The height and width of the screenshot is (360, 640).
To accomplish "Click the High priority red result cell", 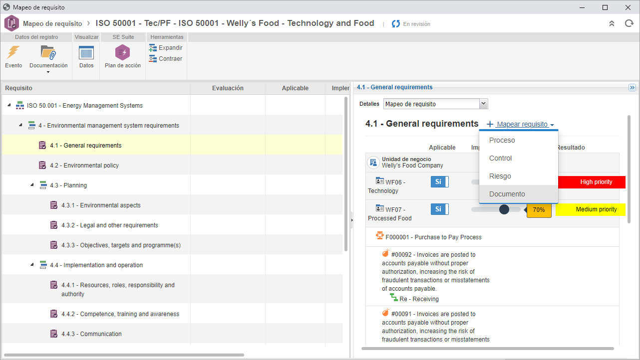I will (591, 182).
